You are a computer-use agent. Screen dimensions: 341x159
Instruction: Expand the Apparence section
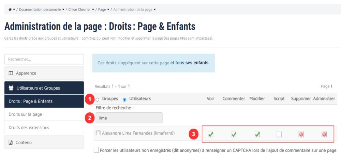[44, 73]
